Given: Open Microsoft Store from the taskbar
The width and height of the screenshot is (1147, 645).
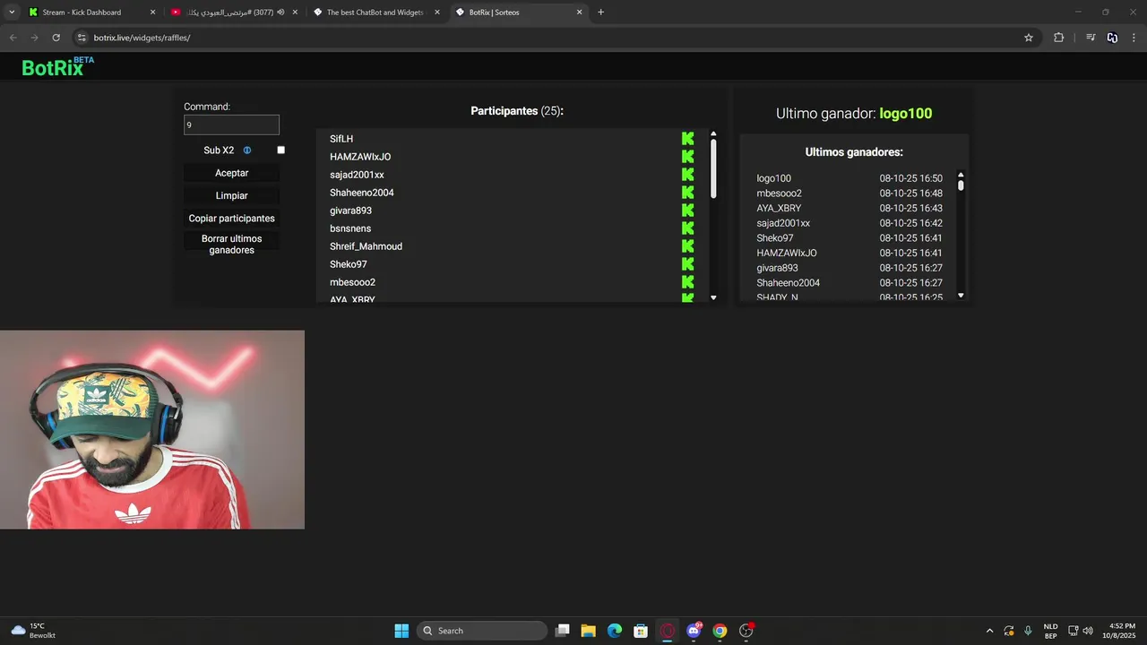Looking at the screenshot, I should point(641,631).
